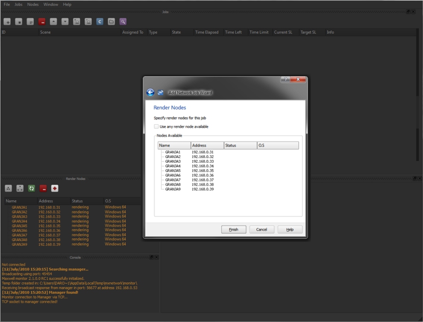Screen dimensions: 423x322
Task: Enable 'Use any render node available'
Action: click(x=156, y=126)
